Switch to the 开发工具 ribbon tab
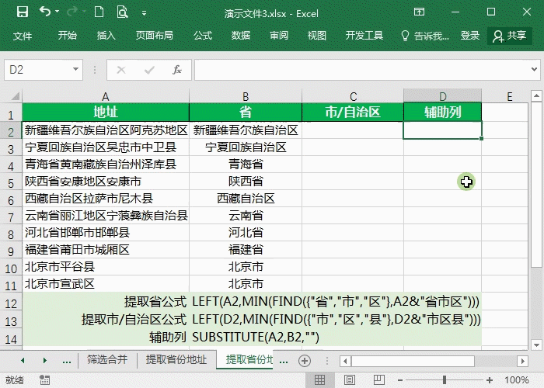This screenshot has height=388, width=544. click(x=364, y=36)
